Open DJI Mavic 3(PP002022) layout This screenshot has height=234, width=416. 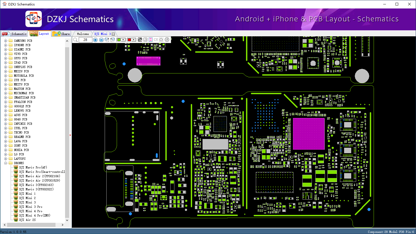36,189
